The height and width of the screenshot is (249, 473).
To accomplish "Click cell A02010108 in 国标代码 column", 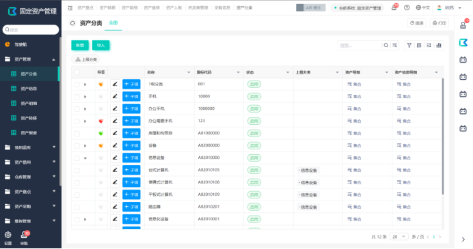I will 208,182.
